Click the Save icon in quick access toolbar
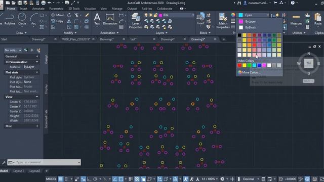Image resolution: width=324 pixels, height=182 pixels. tap(19, 3)
